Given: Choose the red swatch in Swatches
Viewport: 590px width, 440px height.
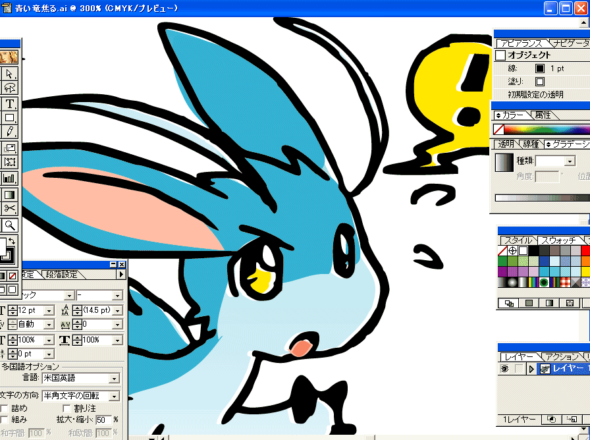Looking at the screenshot, I should coord(585,250).
